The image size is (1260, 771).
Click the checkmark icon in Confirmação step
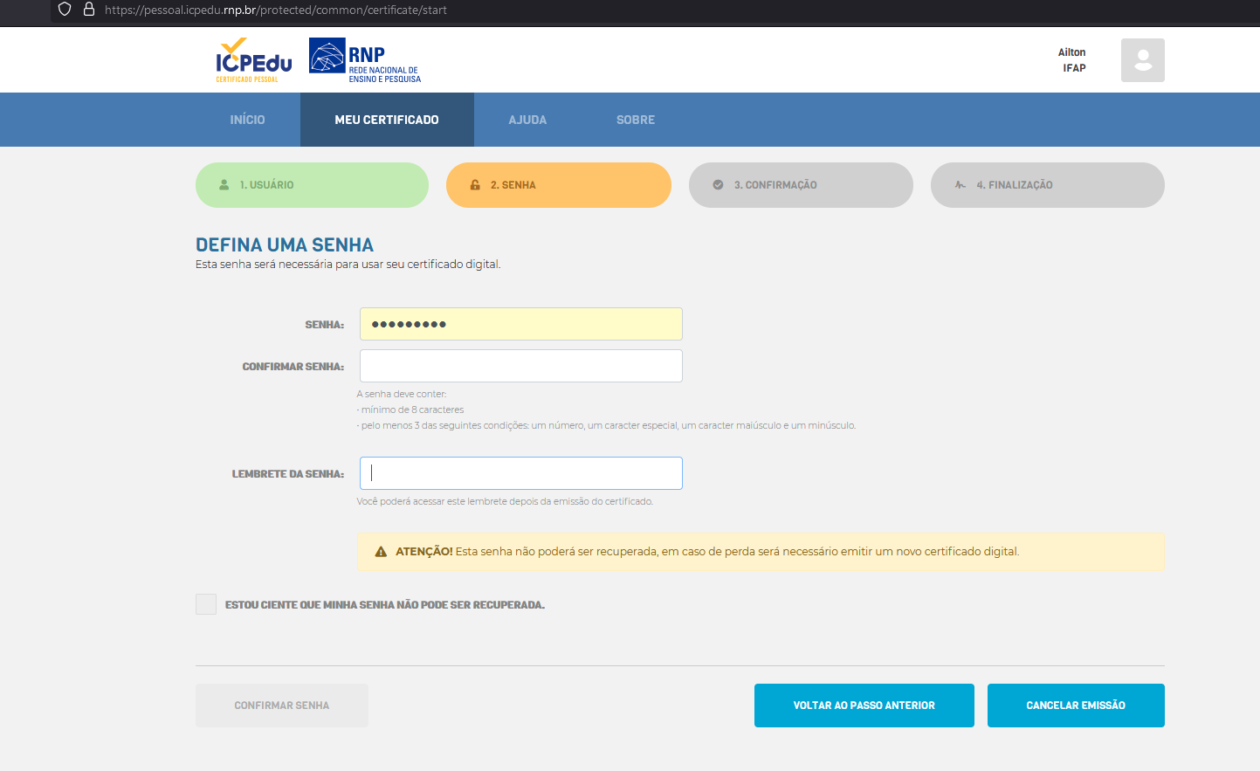718,185
